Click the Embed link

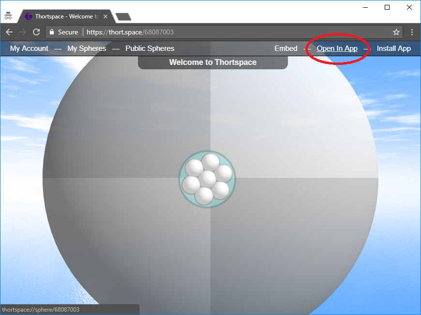coord(286,48)
